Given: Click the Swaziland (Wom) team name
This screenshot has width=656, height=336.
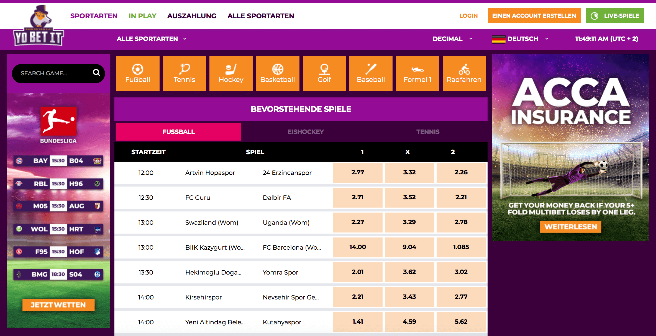Looking at the screenshot, I should 212,223.
